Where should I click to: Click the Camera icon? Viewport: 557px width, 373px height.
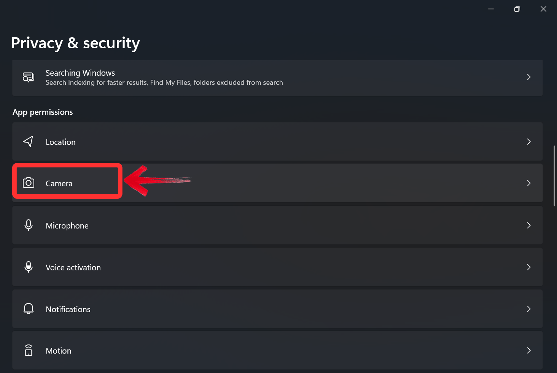[x=29, y=183]
